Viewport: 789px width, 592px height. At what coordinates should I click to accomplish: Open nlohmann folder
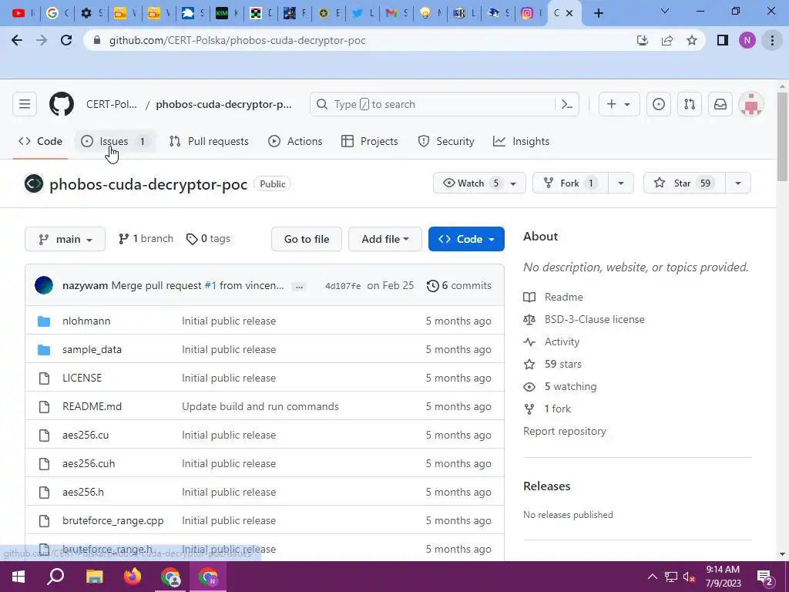86,321
